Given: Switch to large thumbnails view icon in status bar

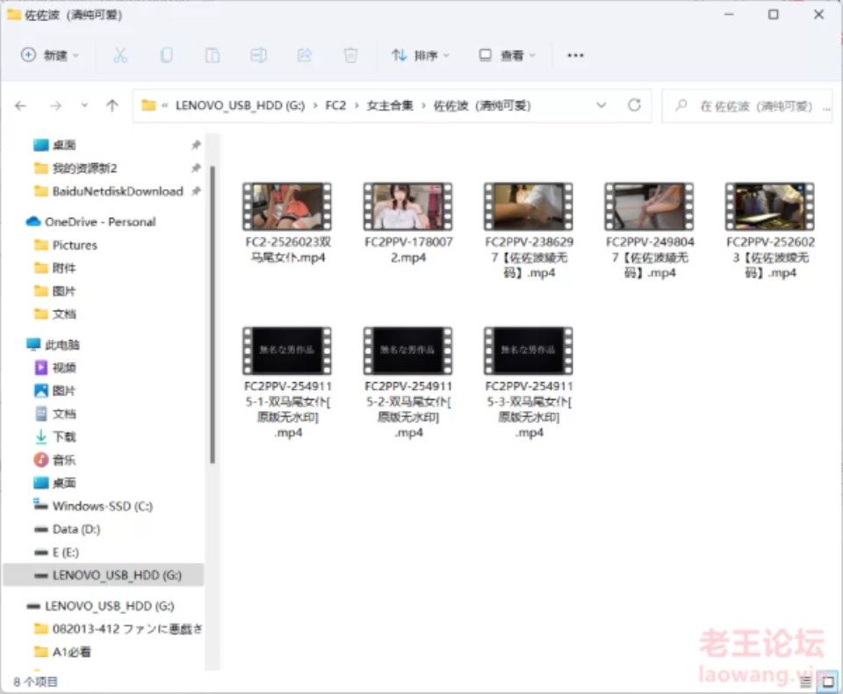Looking at the screenshot, I should click(x=828, y=682).
